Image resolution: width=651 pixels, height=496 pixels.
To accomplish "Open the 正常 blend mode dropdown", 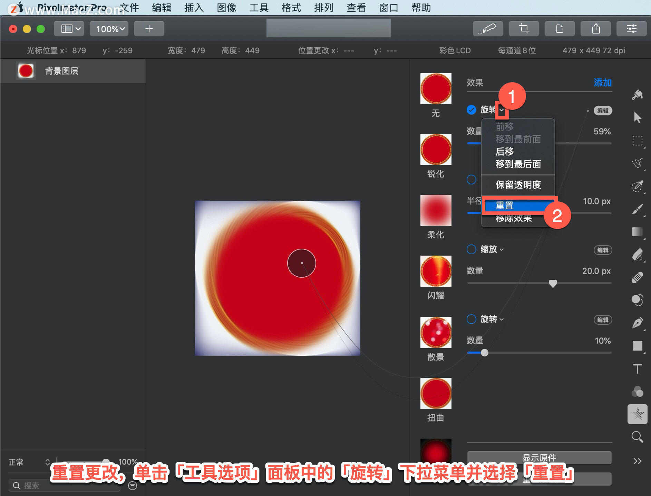I will pos(29,462).
